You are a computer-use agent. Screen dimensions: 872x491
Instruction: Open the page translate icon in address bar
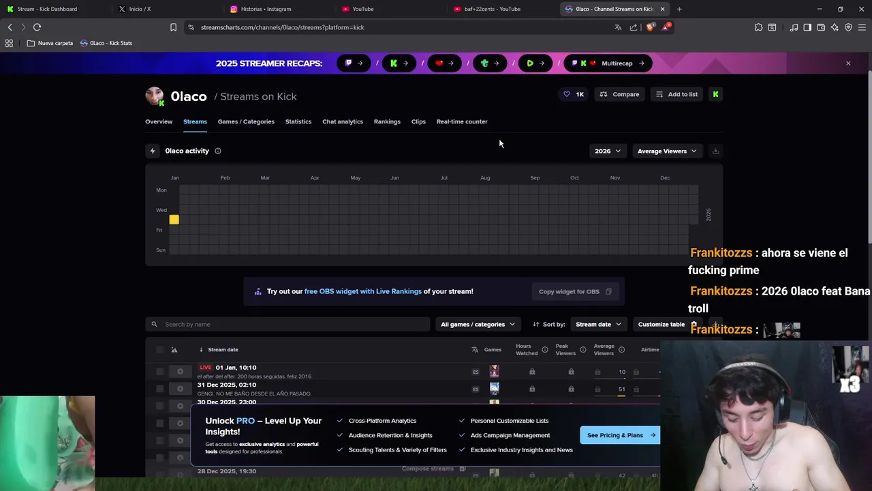(618, 27)
